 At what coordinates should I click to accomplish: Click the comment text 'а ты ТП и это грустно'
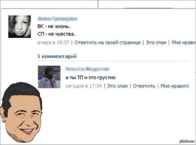tap(90, 77)
